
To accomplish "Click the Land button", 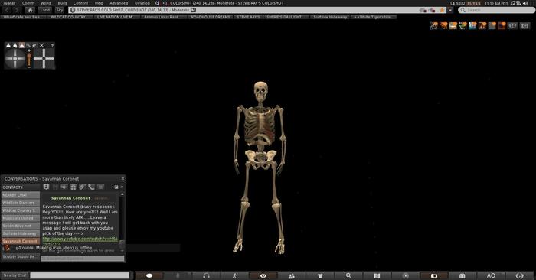I will (x=44, y=10).
